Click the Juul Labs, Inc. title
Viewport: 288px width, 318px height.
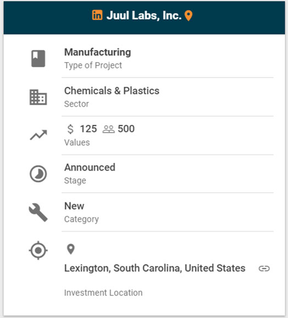(x=144, y=15)
